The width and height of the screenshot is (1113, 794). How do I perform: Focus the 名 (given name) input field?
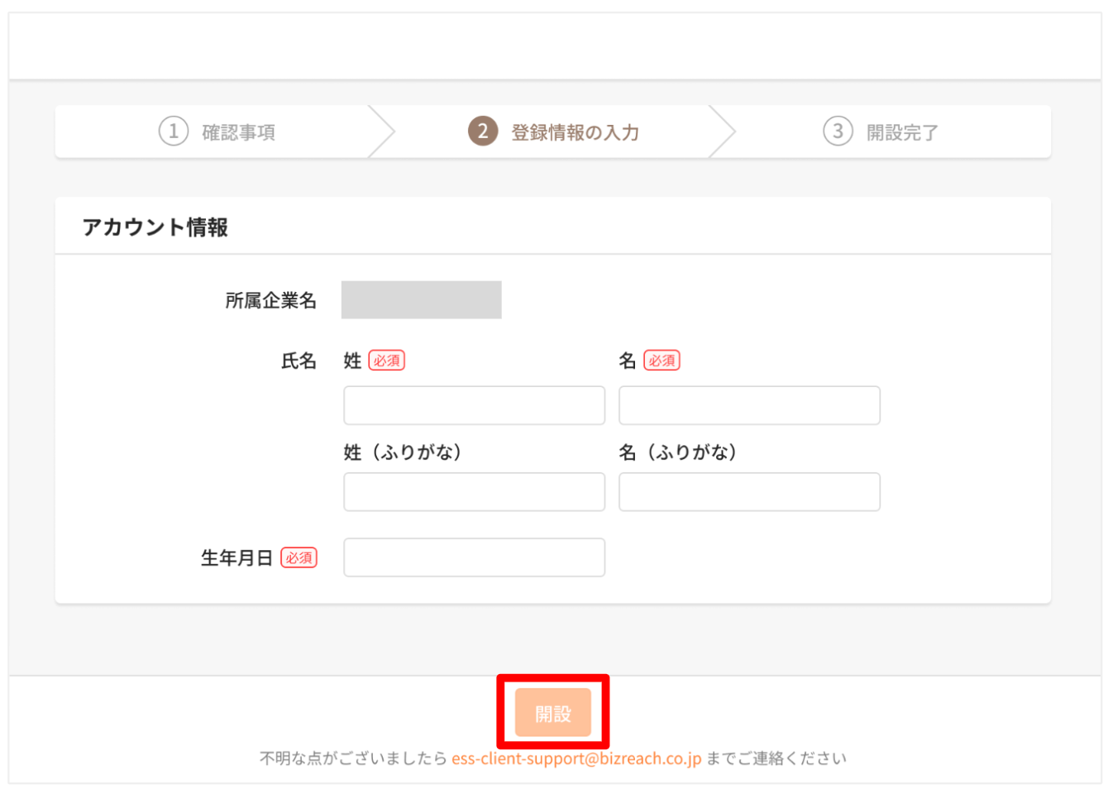(x=749, y=405)
